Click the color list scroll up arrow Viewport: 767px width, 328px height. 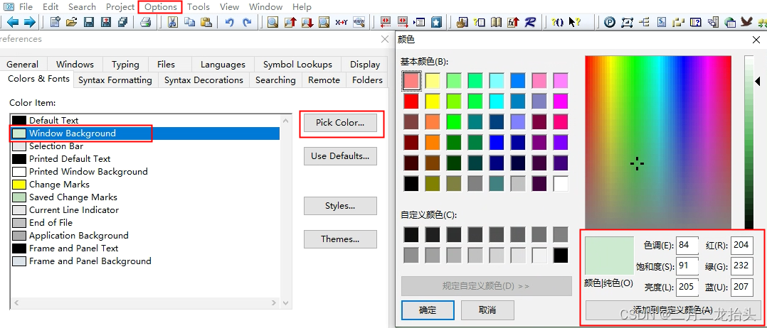point(286,120)
